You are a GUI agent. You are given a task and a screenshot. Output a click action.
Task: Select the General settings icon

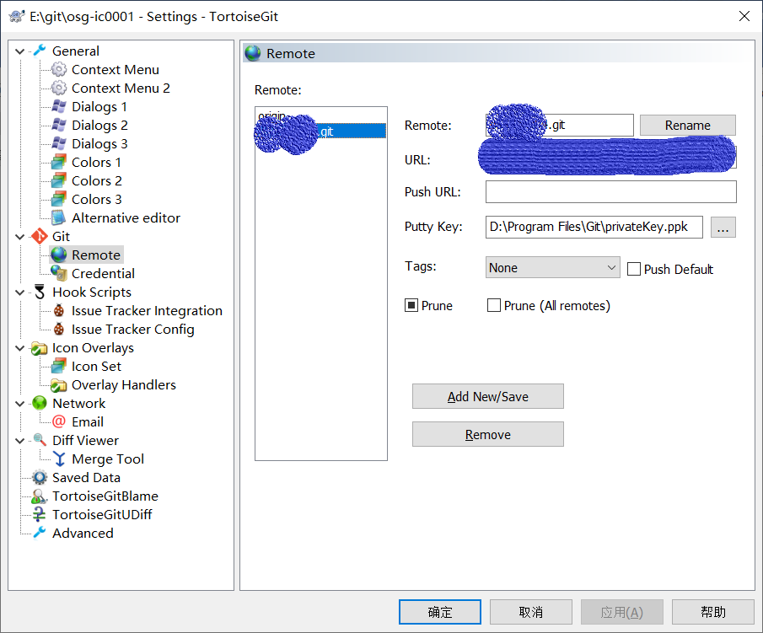pos(40,51)
